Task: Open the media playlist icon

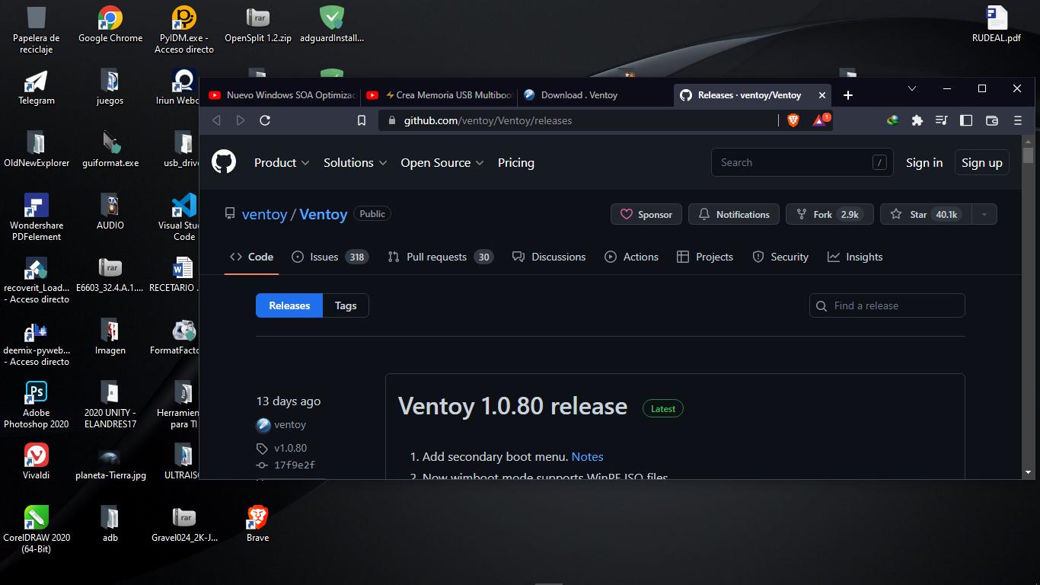Action: [x=942, y=120]
